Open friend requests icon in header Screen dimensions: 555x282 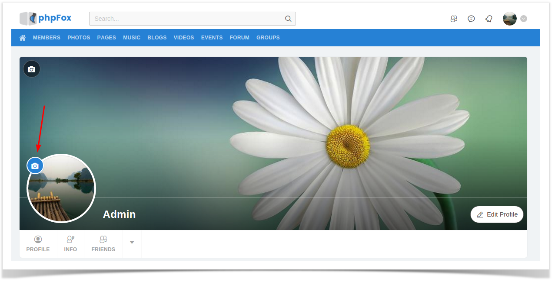tap(454, 19)
